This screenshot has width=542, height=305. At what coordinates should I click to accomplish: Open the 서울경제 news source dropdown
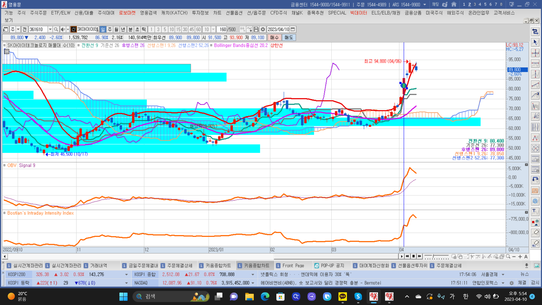tap(503, 274)
